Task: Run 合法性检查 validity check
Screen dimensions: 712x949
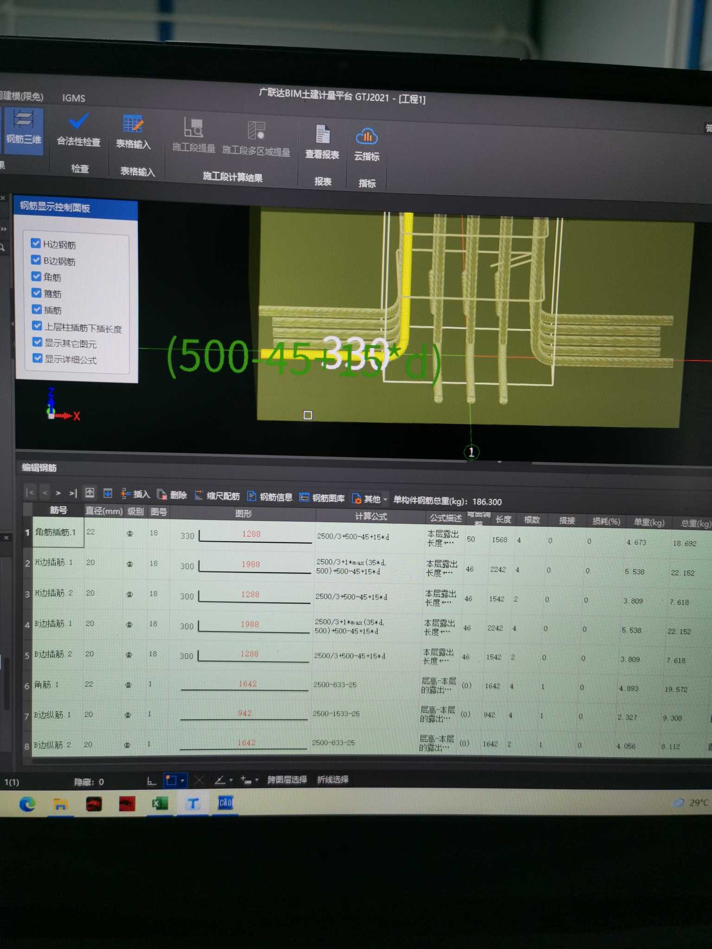Action: click(78, 130)
